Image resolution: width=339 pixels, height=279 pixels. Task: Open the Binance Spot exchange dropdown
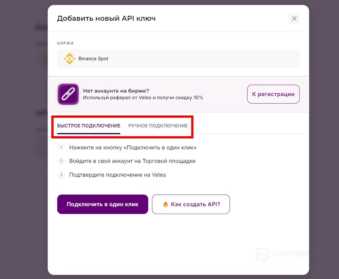click(178, 59)
